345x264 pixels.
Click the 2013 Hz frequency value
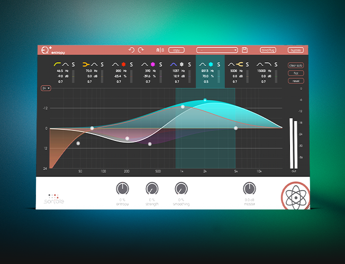click(205, 71)
